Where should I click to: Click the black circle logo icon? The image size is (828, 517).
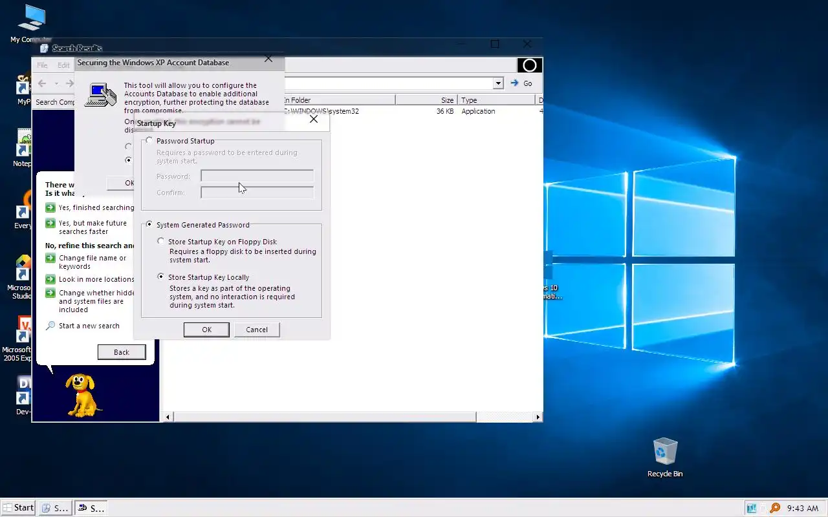tap(529, 65)
